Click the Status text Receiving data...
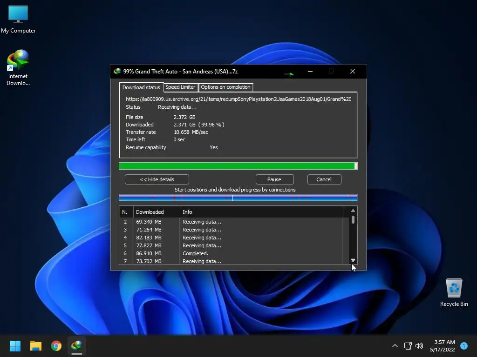The width and height of the screenshot is (477, 357). click(x=177, y=107)
